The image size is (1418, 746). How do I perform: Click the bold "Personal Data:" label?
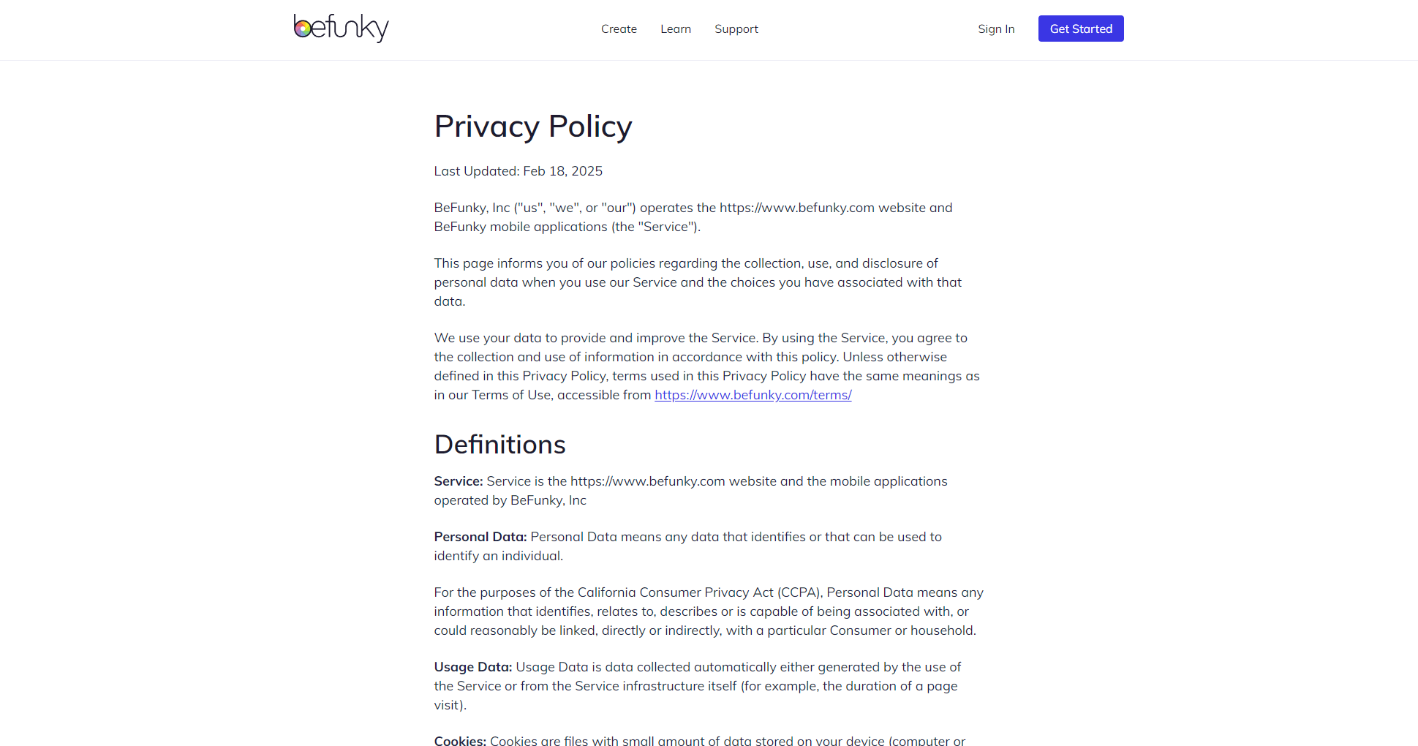(x=480, y=537)
